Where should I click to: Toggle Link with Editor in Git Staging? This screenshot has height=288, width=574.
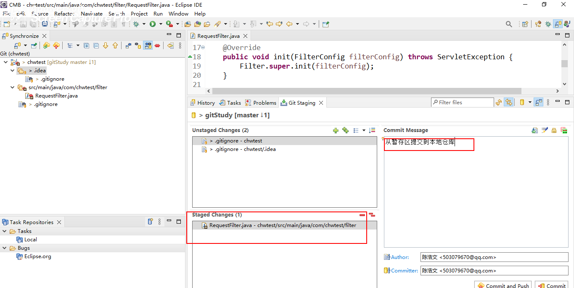point(509,102)
